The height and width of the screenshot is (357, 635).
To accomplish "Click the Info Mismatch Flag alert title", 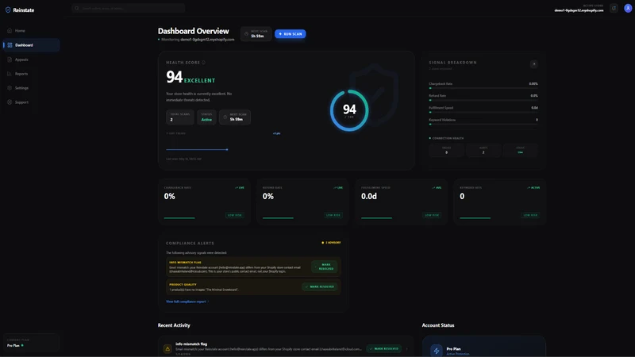I will [x=185, y=263].
